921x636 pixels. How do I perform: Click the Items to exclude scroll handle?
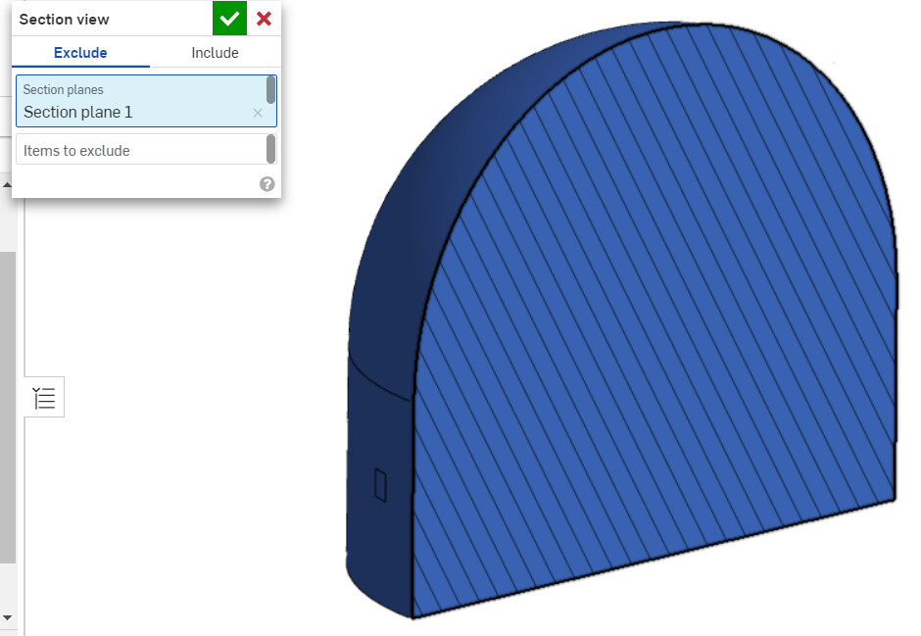click(x=270, y=149)
